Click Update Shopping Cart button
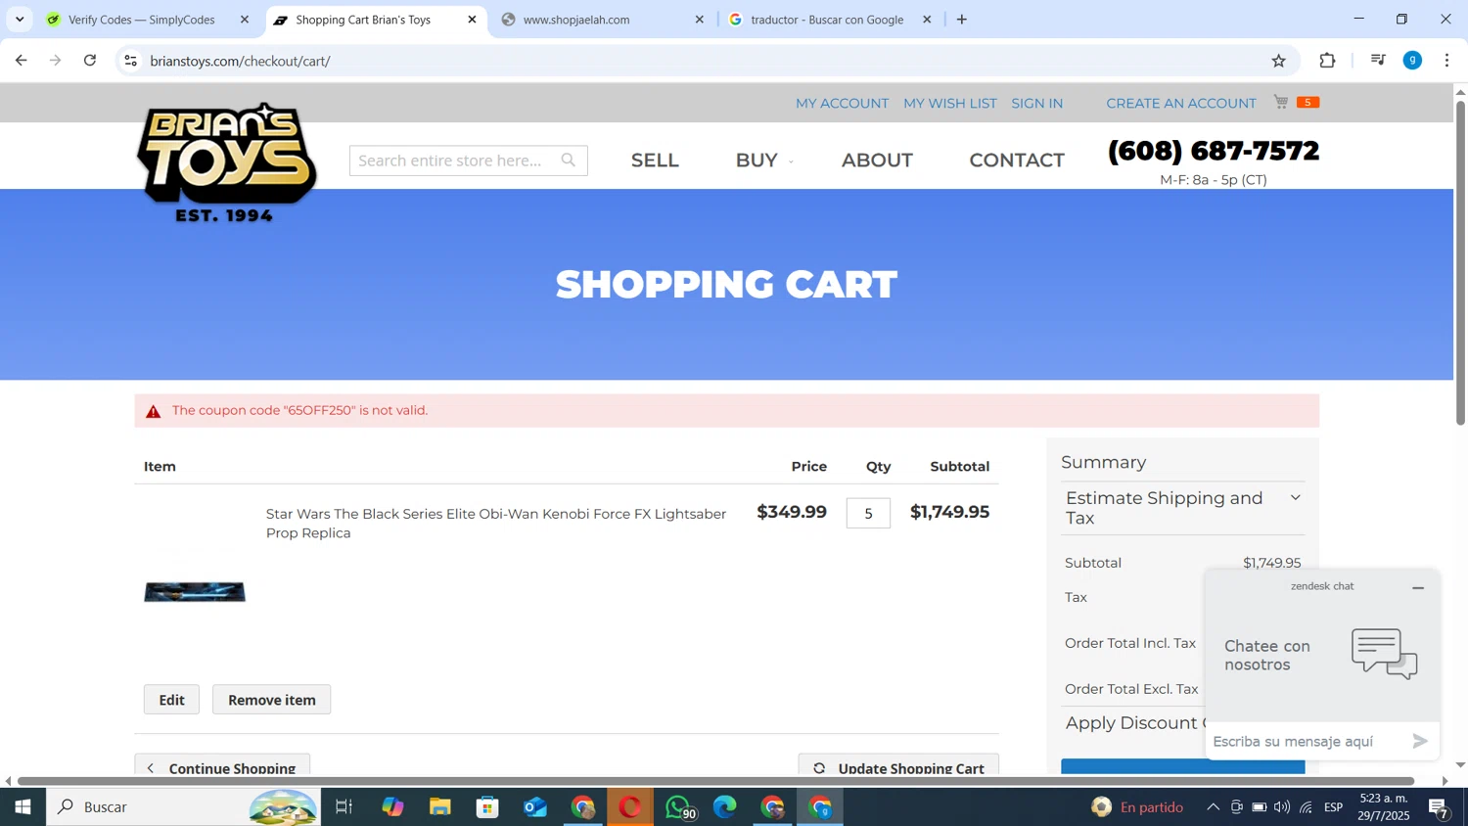The height and width of the screenshot is (826, 1468). coord(898,766)
